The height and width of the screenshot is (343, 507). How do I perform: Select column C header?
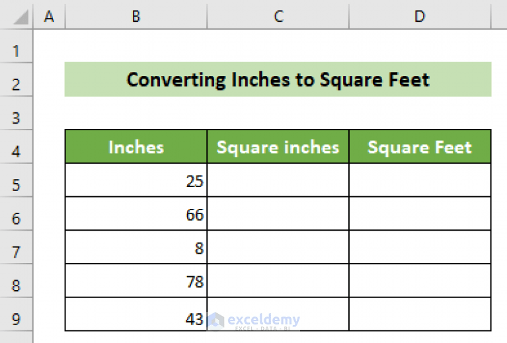[x=278, y=15]
